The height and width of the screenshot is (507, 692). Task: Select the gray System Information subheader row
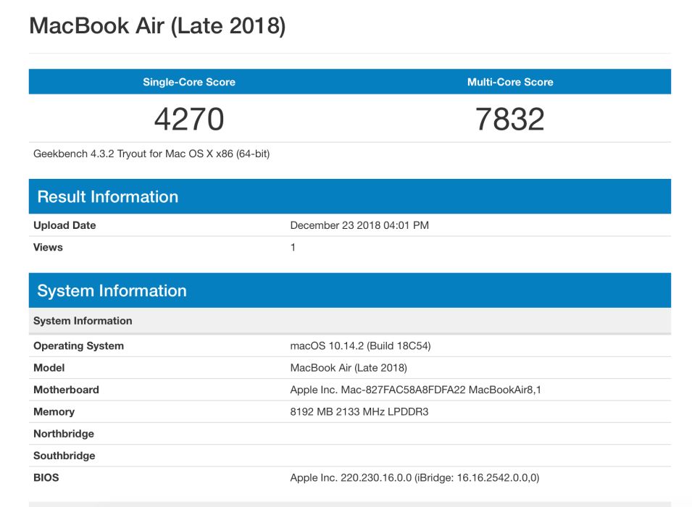click(350, 321)
